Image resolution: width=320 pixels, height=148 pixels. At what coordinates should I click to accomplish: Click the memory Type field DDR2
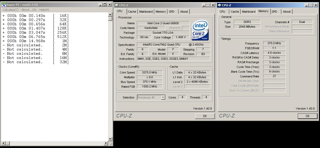pyautogui.click(x=247, y=22)
